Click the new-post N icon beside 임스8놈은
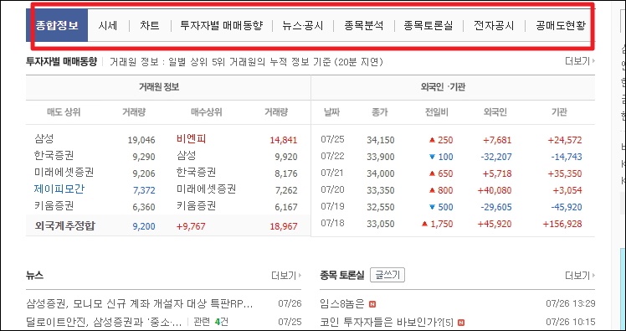The image size is (626, 331). point(372,305)
